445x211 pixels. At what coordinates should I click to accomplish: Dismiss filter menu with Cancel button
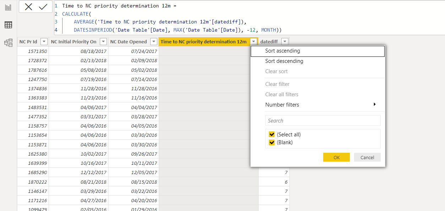(367, 157)
